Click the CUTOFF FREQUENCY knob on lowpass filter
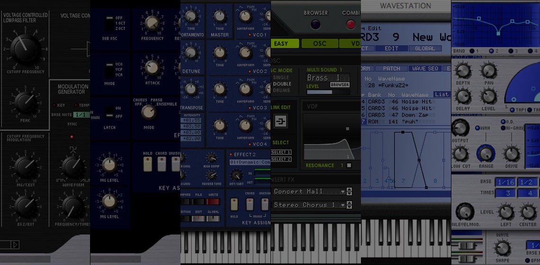Viewport: 540px width, 265px height. tap(26, 50)
